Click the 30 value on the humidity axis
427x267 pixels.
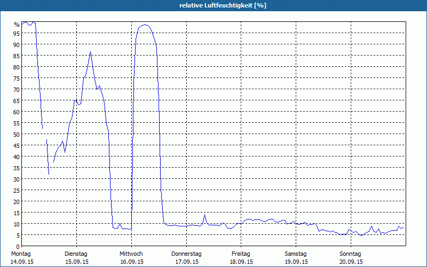pos(17,179)
